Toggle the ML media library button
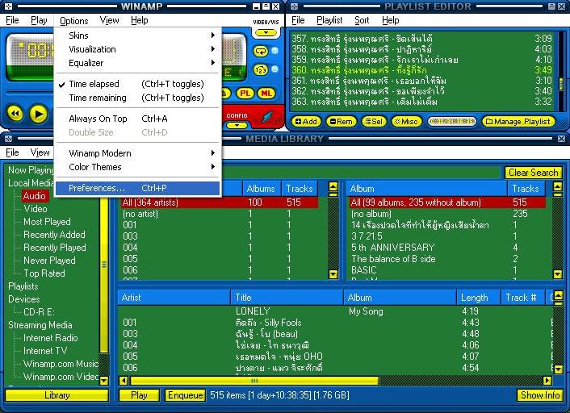570x413 pixels. [266, 94]
